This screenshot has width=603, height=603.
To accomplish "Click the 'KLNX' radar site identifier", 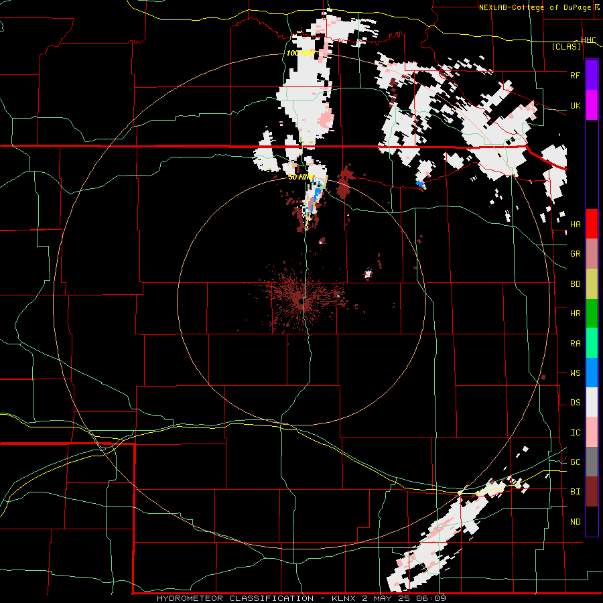I will click(x=344, y=598).
